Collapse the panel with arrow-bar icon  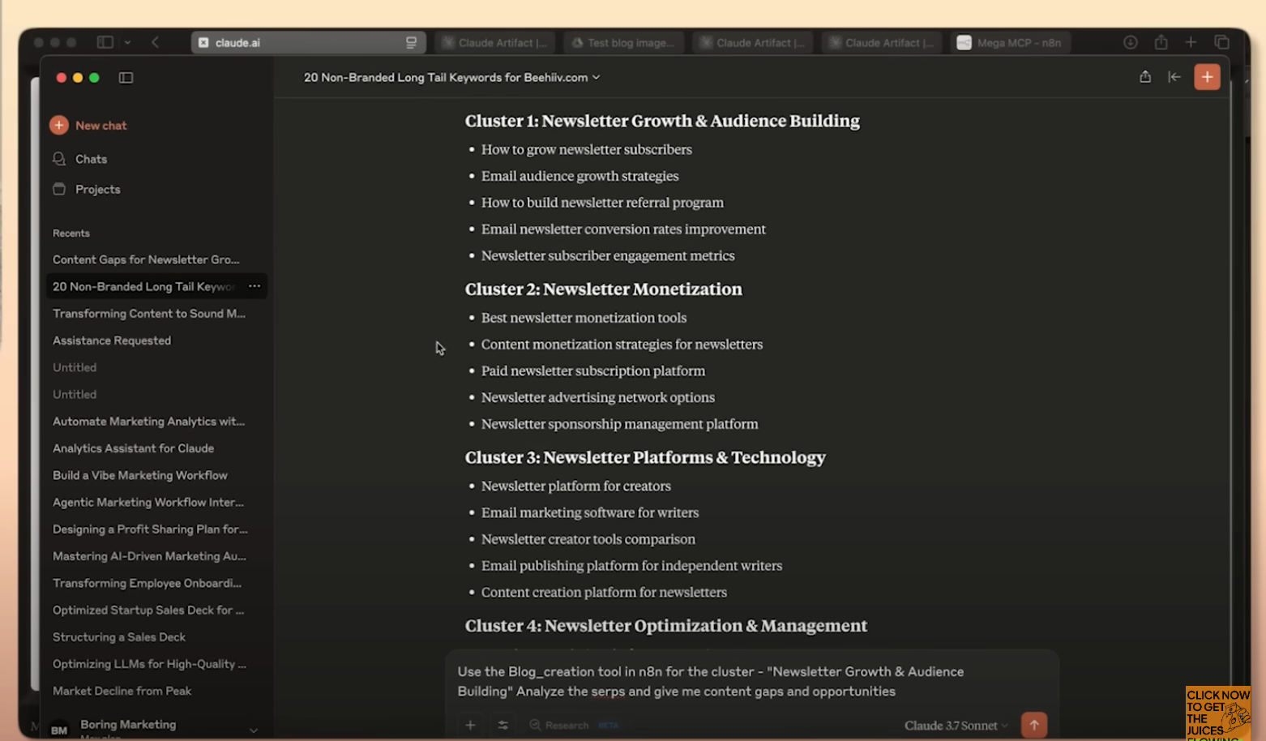tap(1174, 76)
